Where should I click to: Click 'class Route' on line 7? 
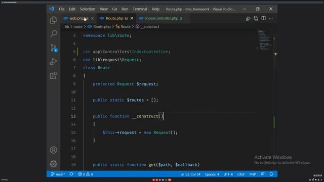(x=96, y=68)
